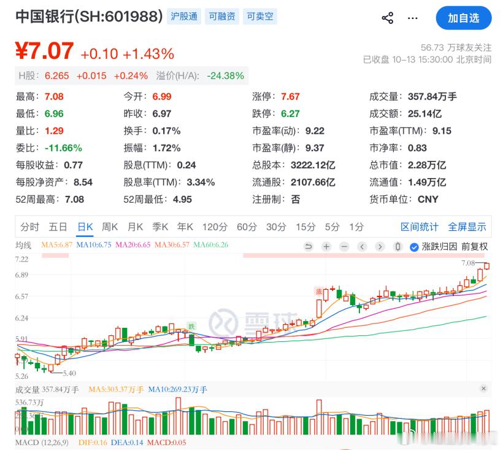
Task: Click the MA10:6.75 moving average label
Action: point(94,245)
